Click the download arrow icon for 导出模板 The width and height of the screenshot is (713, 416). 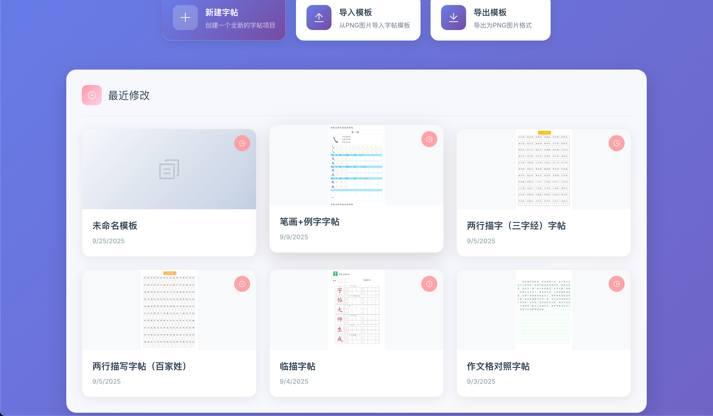(x=453, y=18)
